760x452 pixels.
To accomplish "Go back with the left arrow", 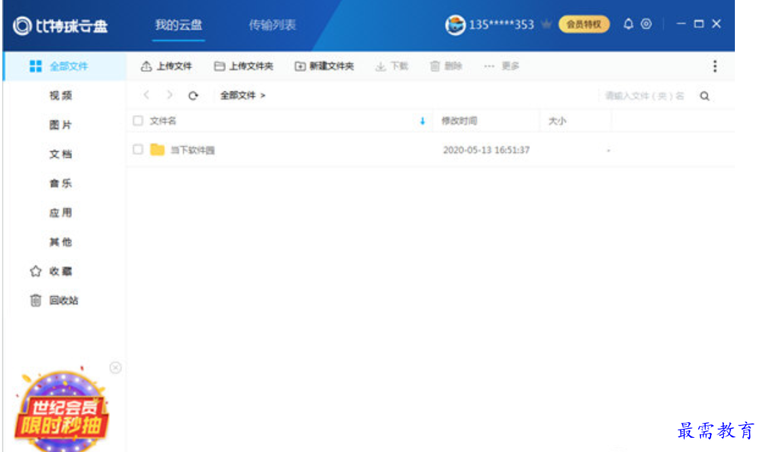I will (x=147, y=95).
